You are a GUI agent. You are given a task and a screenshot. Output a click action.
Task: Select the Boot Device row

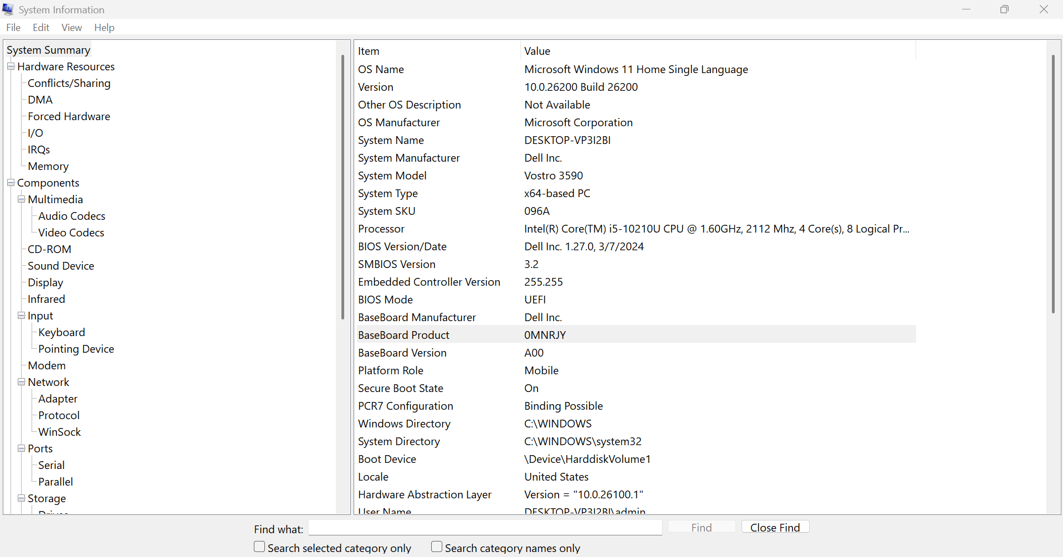pyautogui.click(x=636, y=459)
